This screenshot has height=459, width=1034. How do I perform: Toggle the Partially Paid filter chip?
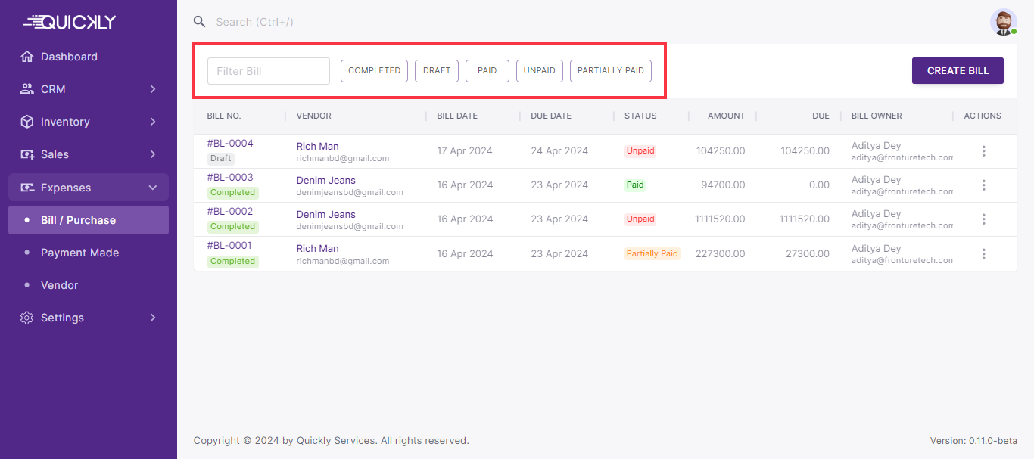click(x=610, y=71)
